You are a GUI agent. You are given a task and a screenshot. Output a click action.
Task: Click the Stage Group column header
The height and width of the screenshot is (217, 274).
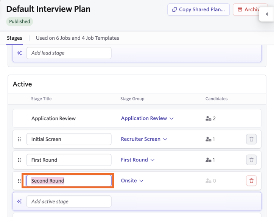[132, 99]
